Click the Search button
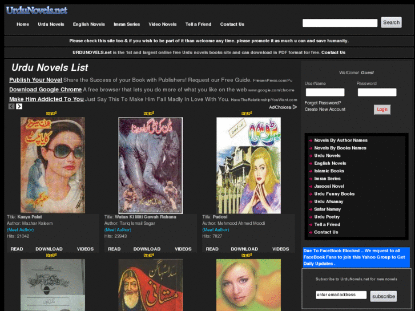Screen dimensions: 415x311 tap(392, 22)
